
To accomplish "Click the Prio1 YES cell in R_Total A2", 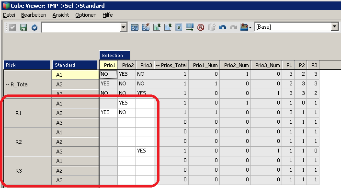I will [109, 84].
